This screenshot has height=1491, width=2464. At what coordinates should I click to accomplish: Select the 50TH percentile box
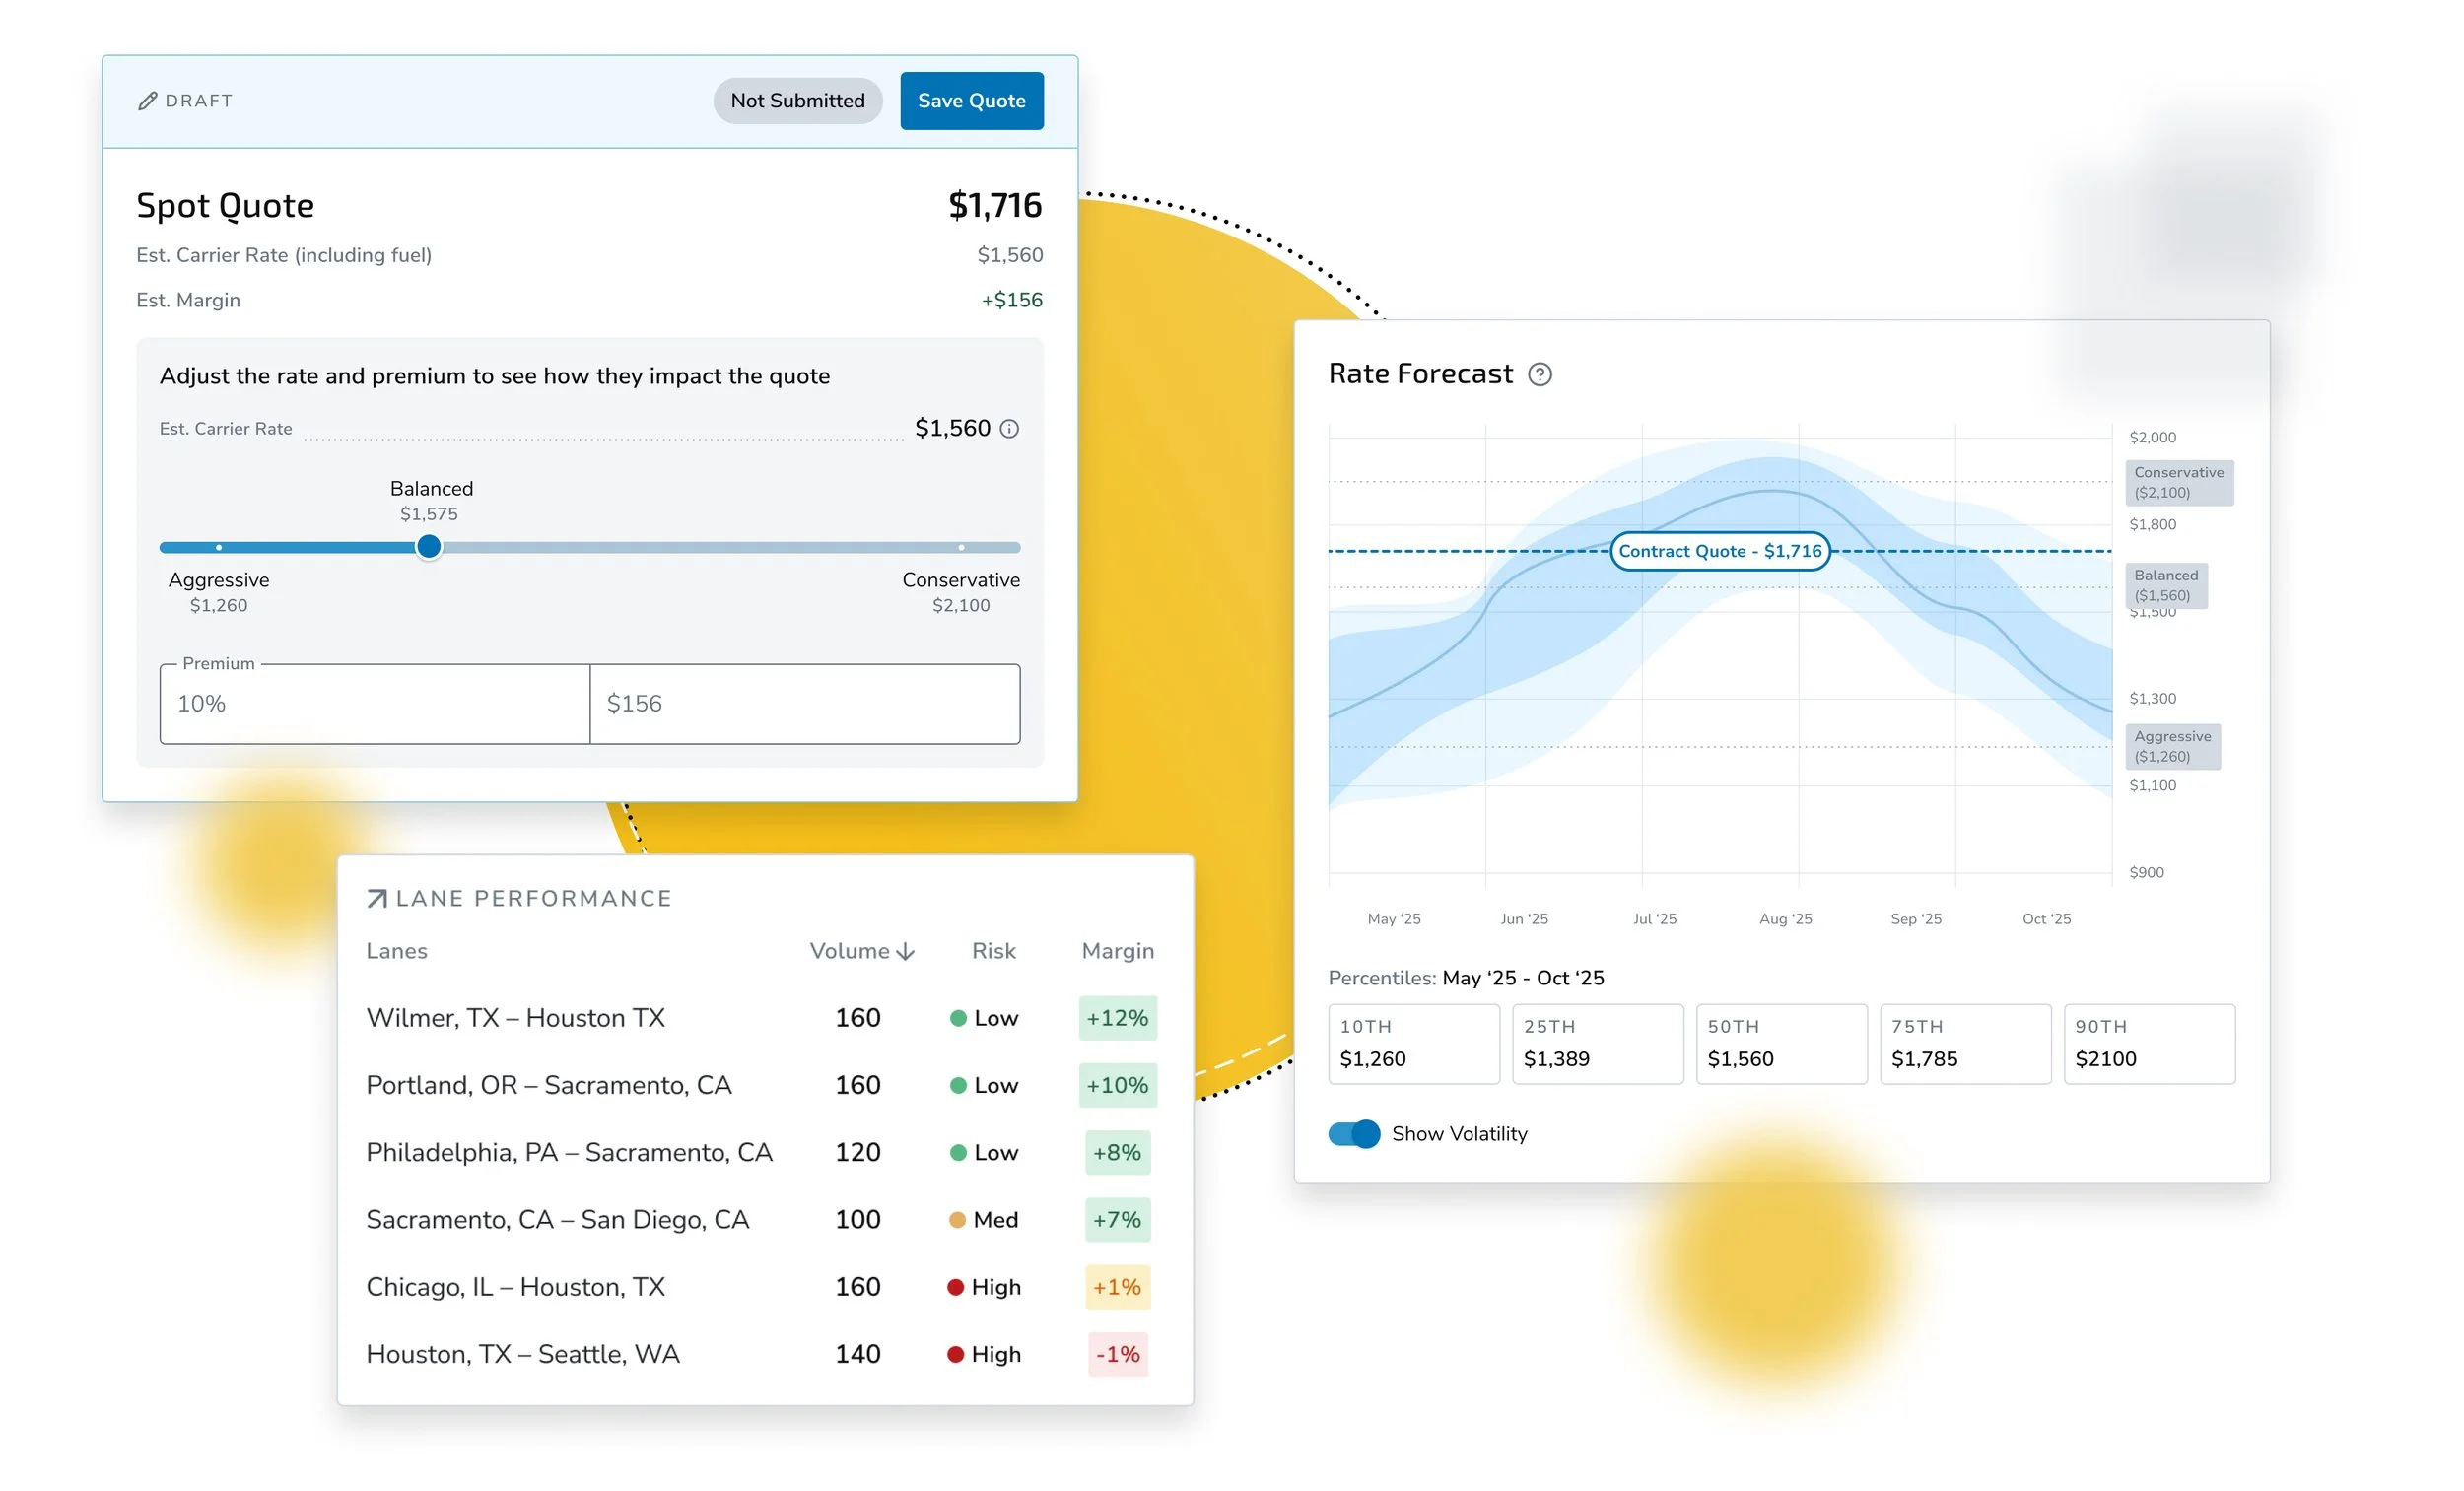[1781, 1044]
